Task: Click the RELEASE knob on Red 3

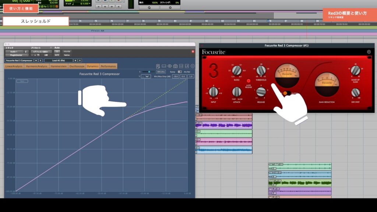Action: [x=261, y=92]
